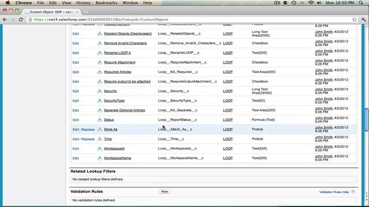
Task: Open the Help menu
Action: tap(148, 3)
